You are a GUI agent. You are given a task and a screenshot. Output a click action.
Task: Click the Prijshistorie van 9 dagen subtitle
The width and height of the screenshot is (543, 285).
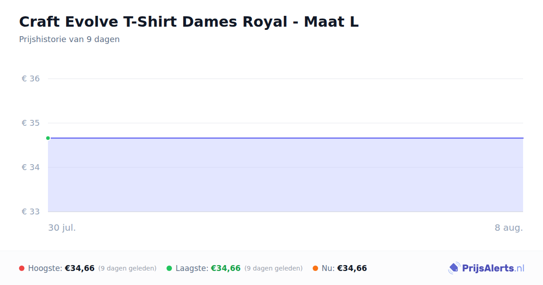pos(69,39)
